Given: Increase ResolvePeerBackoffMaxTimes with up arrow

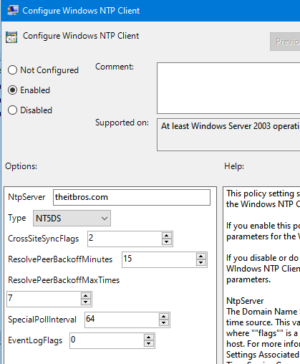Looking at the screenshot, I should [x=86, y=296].
